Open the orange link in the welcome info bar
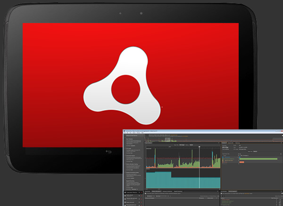 (x=174, y=135)
